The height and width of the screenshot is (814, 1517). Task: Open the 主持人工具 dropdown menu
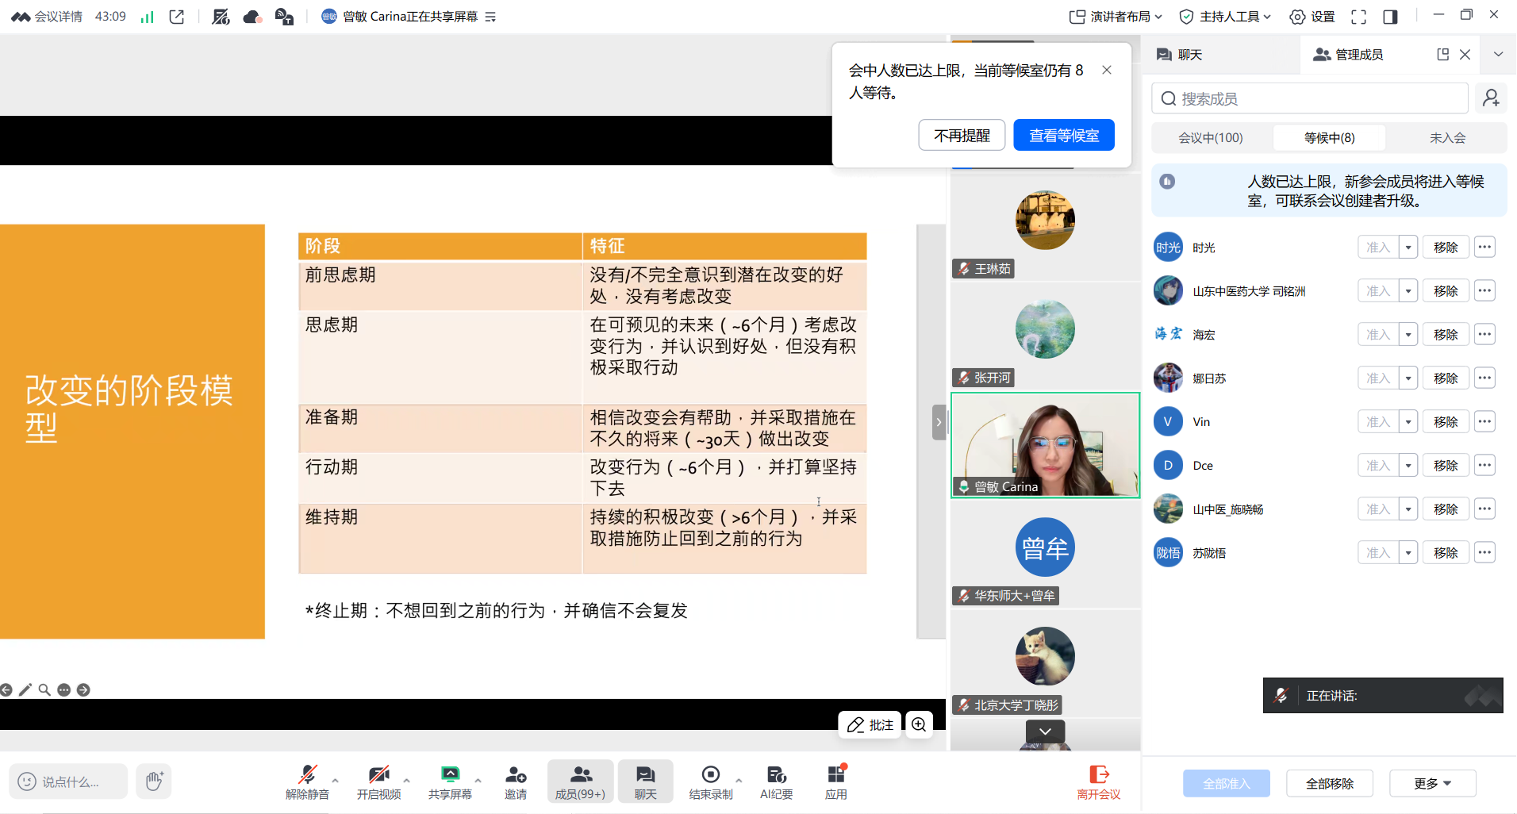pos(1225,17)
